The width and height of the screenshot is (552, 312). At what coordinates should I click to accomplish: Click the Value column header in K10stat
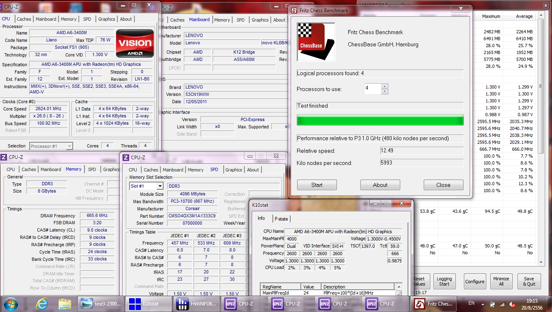(311, 286)
